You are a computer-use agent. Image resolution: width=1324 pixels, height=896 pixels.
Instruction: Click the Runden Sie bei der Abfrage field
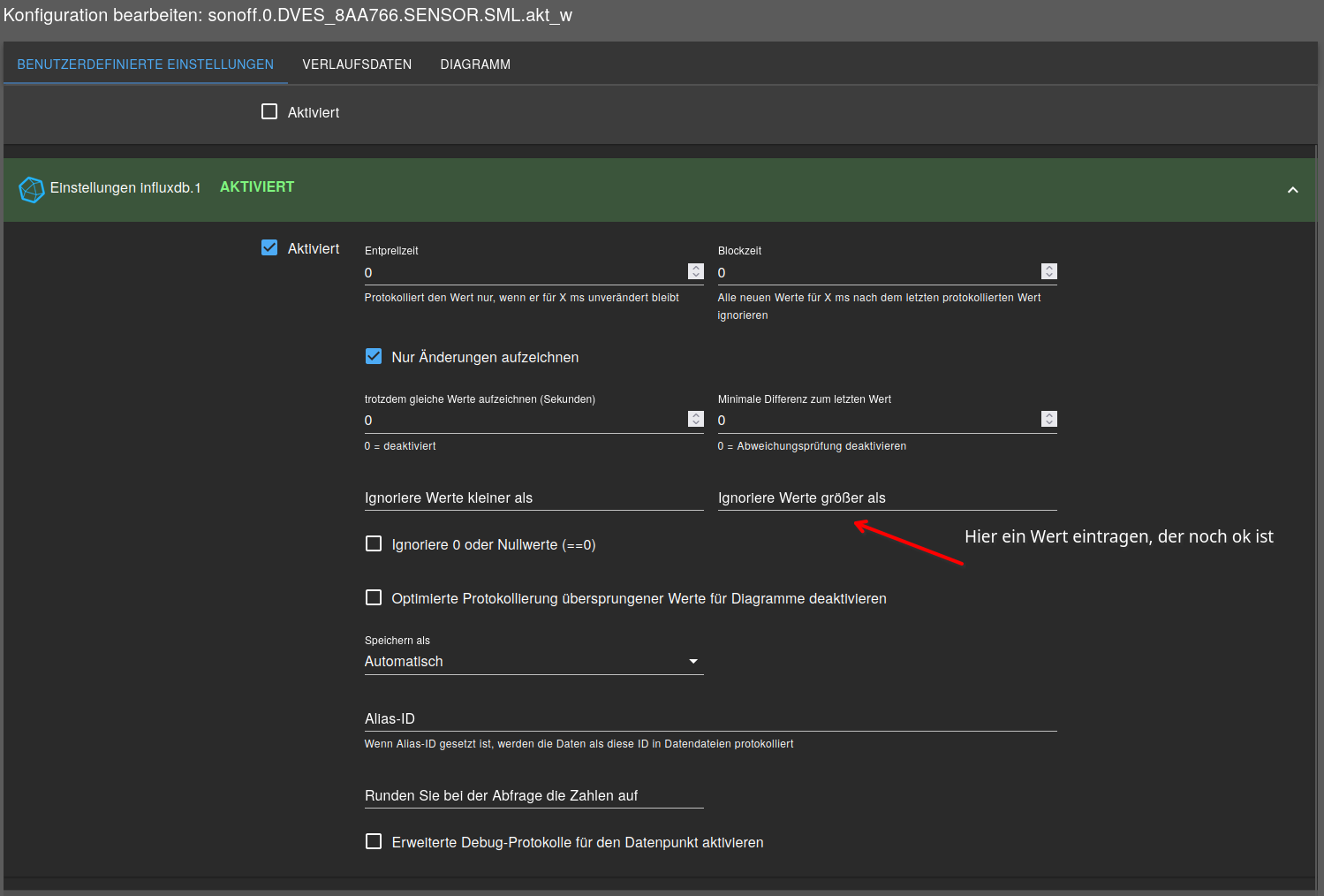pyautogui.click(x=534, y=796)
